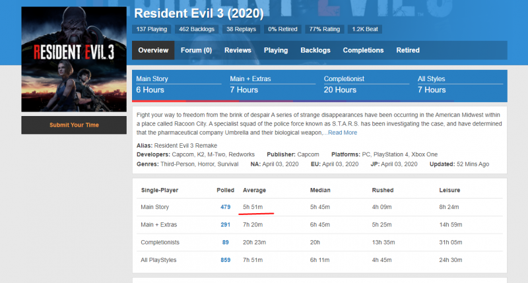Screen dimensions: 528x283
Task: Open the Completions tab
Action: click(363, 50)
